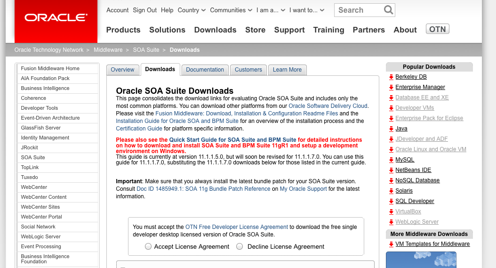Open the Support menu item
The width and height of the screenshot is (496, 268).
pyautogui.click(x=289, y=30)
